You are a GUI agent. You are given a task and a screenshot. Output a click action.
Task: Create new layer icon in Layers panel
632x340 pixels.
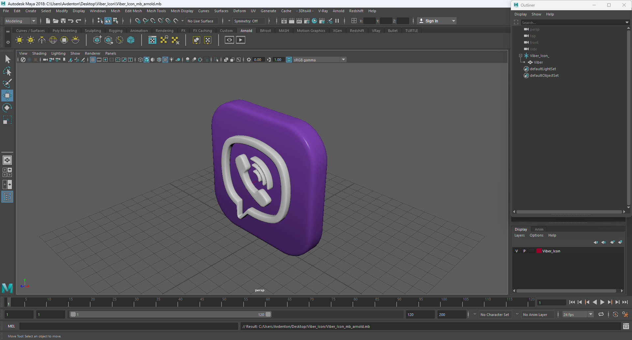(x=612, y=242)
